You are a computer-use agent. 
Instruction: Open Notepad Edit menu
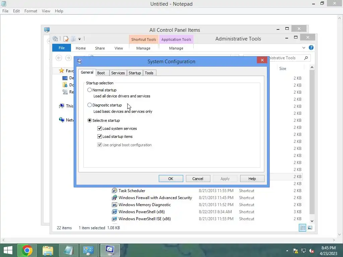[x=16, y=11]
